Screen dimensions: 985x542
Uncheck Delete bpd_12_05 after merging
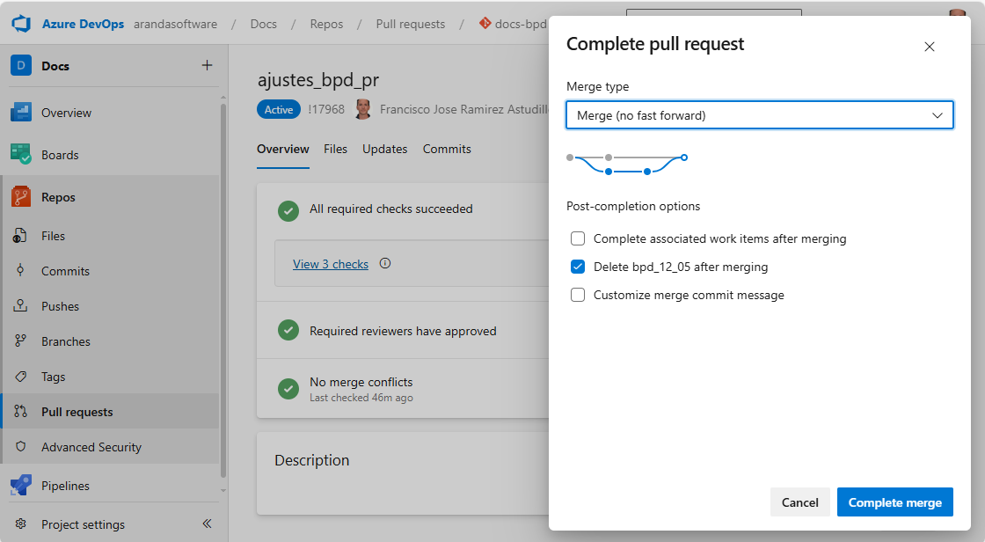click(578, 267)
